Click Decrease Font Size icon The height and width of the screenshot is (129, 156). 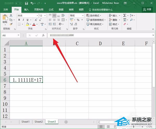click(x=40, y=20)
